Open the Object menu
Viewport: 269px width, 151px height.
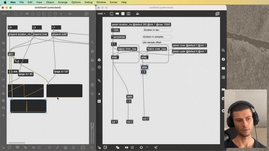point(50,2)
